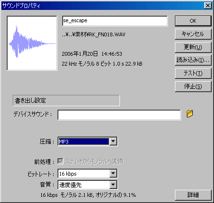Expand the bitrate (ビットレート) dropdown
The image size is (214, 203).
click(x=113, y=174)
